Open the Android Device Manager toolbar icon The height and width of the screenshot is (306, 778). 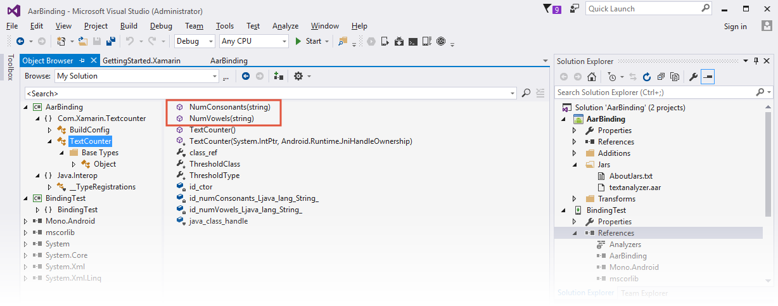[384, 41]
